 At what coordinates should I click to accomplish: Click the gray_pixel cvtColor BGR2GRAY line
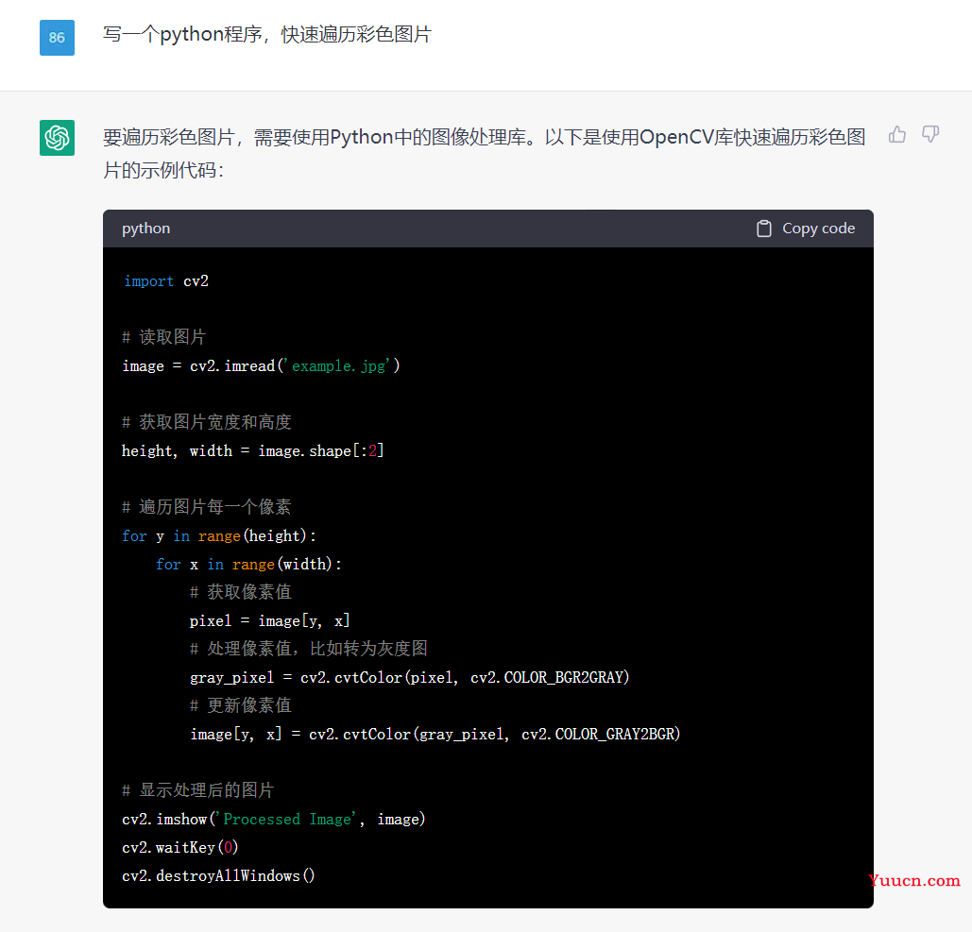click(410, 678)
